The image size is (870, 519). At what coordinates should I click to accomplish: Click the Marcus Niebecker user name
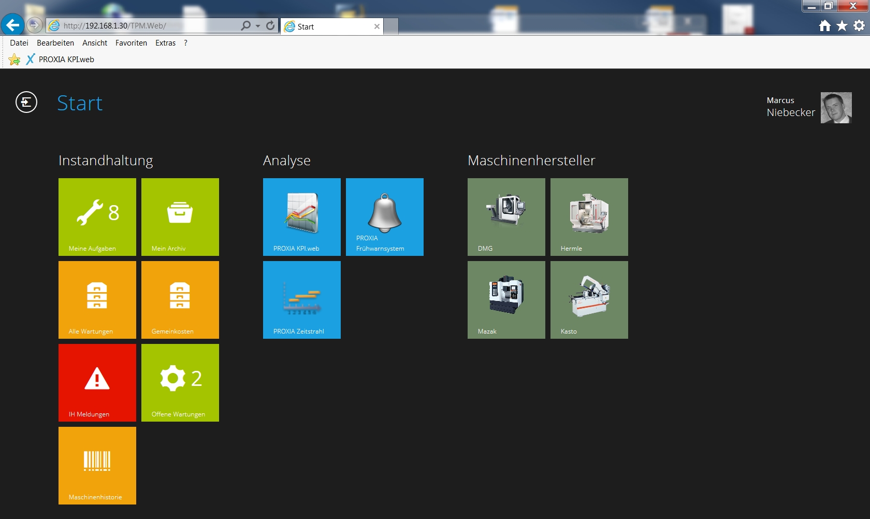pyautogui.click(x=791, y=107)
